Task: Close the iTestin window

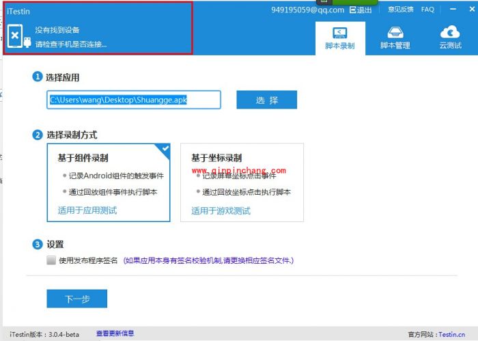Action: click(x=472, y=9)
